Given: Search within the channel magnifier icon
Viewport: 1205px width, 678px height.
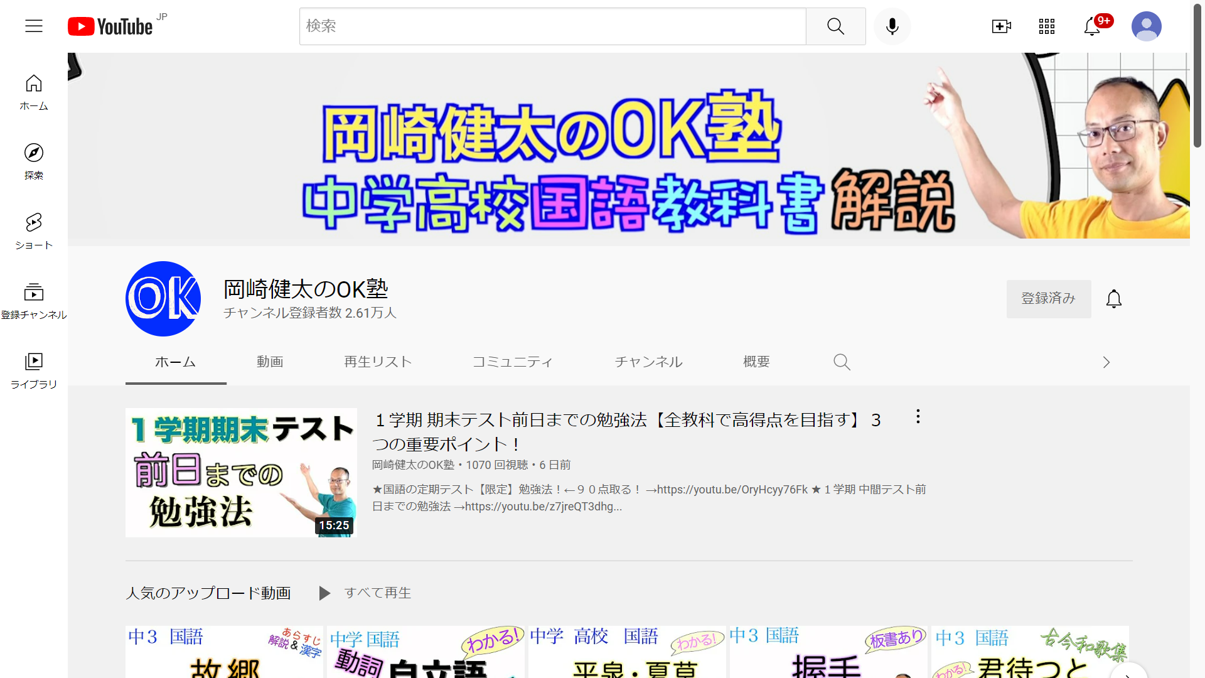Looking at the screenshot, I should (x=842, y=362).
